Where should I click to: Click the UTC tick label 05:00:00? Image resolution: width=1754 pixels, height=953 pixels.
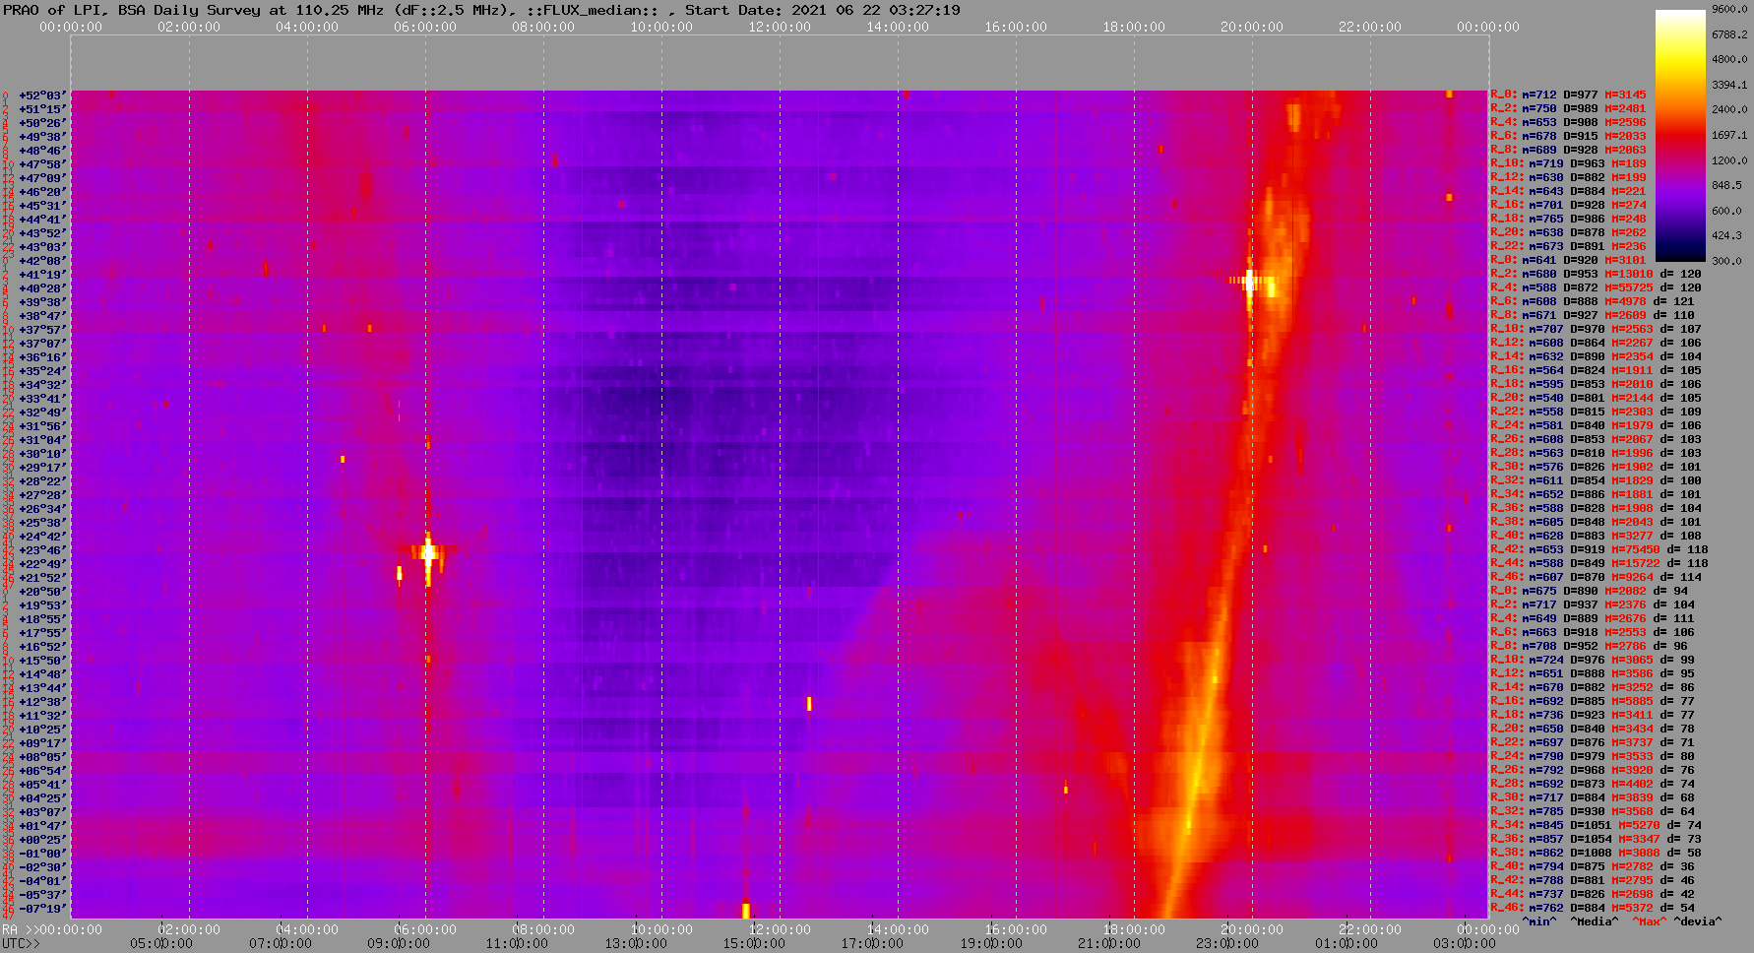click(162, 944)
